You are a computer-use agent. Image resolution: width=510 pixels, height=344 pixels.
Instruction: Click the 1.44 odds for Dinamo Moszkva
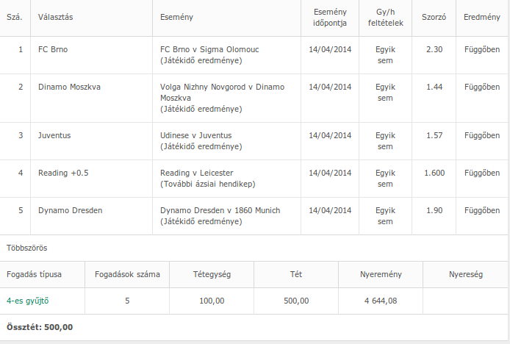click(x=434, y=87)
